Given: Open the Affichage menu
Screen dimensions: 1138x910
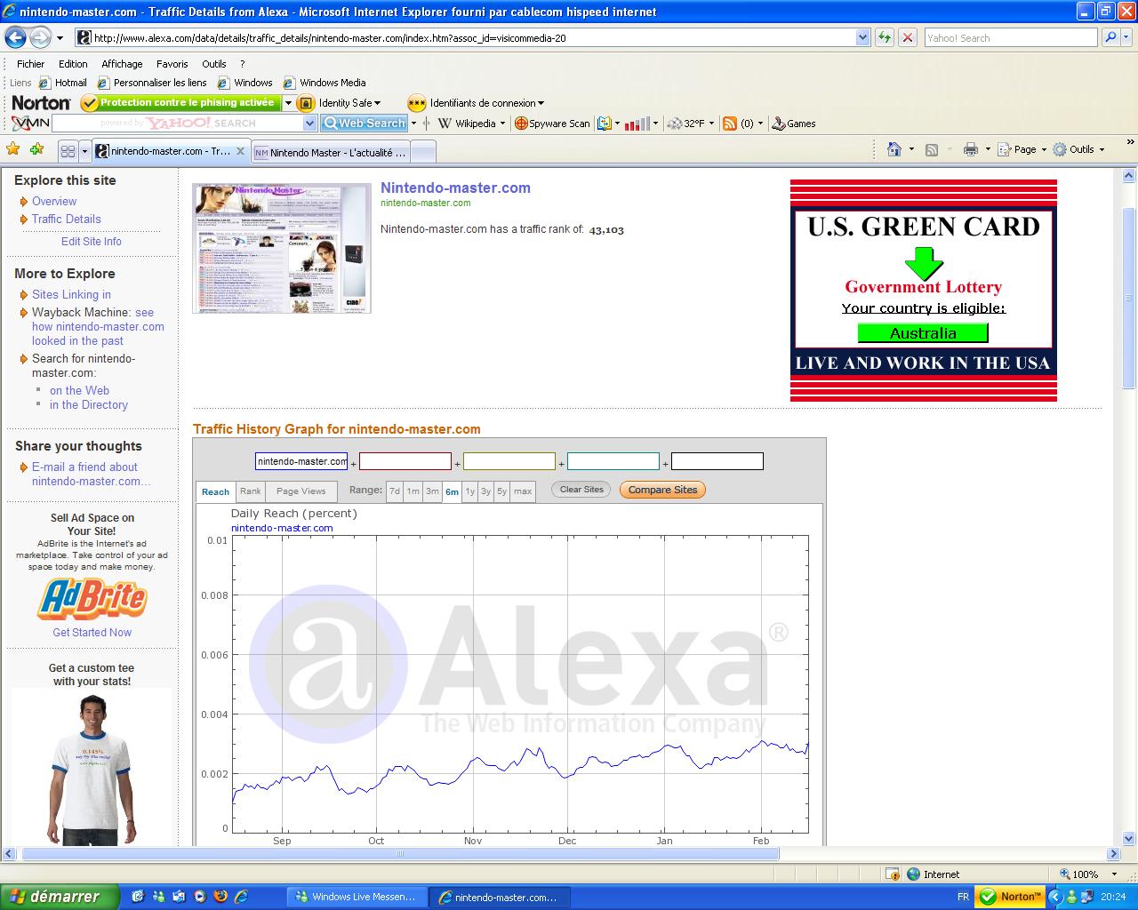Looking at the screenshot, I should point(122,64).
